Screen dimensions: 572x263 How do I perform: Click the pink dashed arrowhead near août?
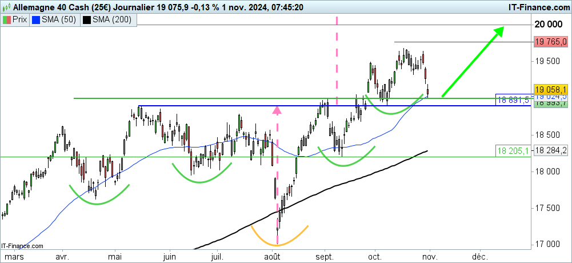point(277,110)
